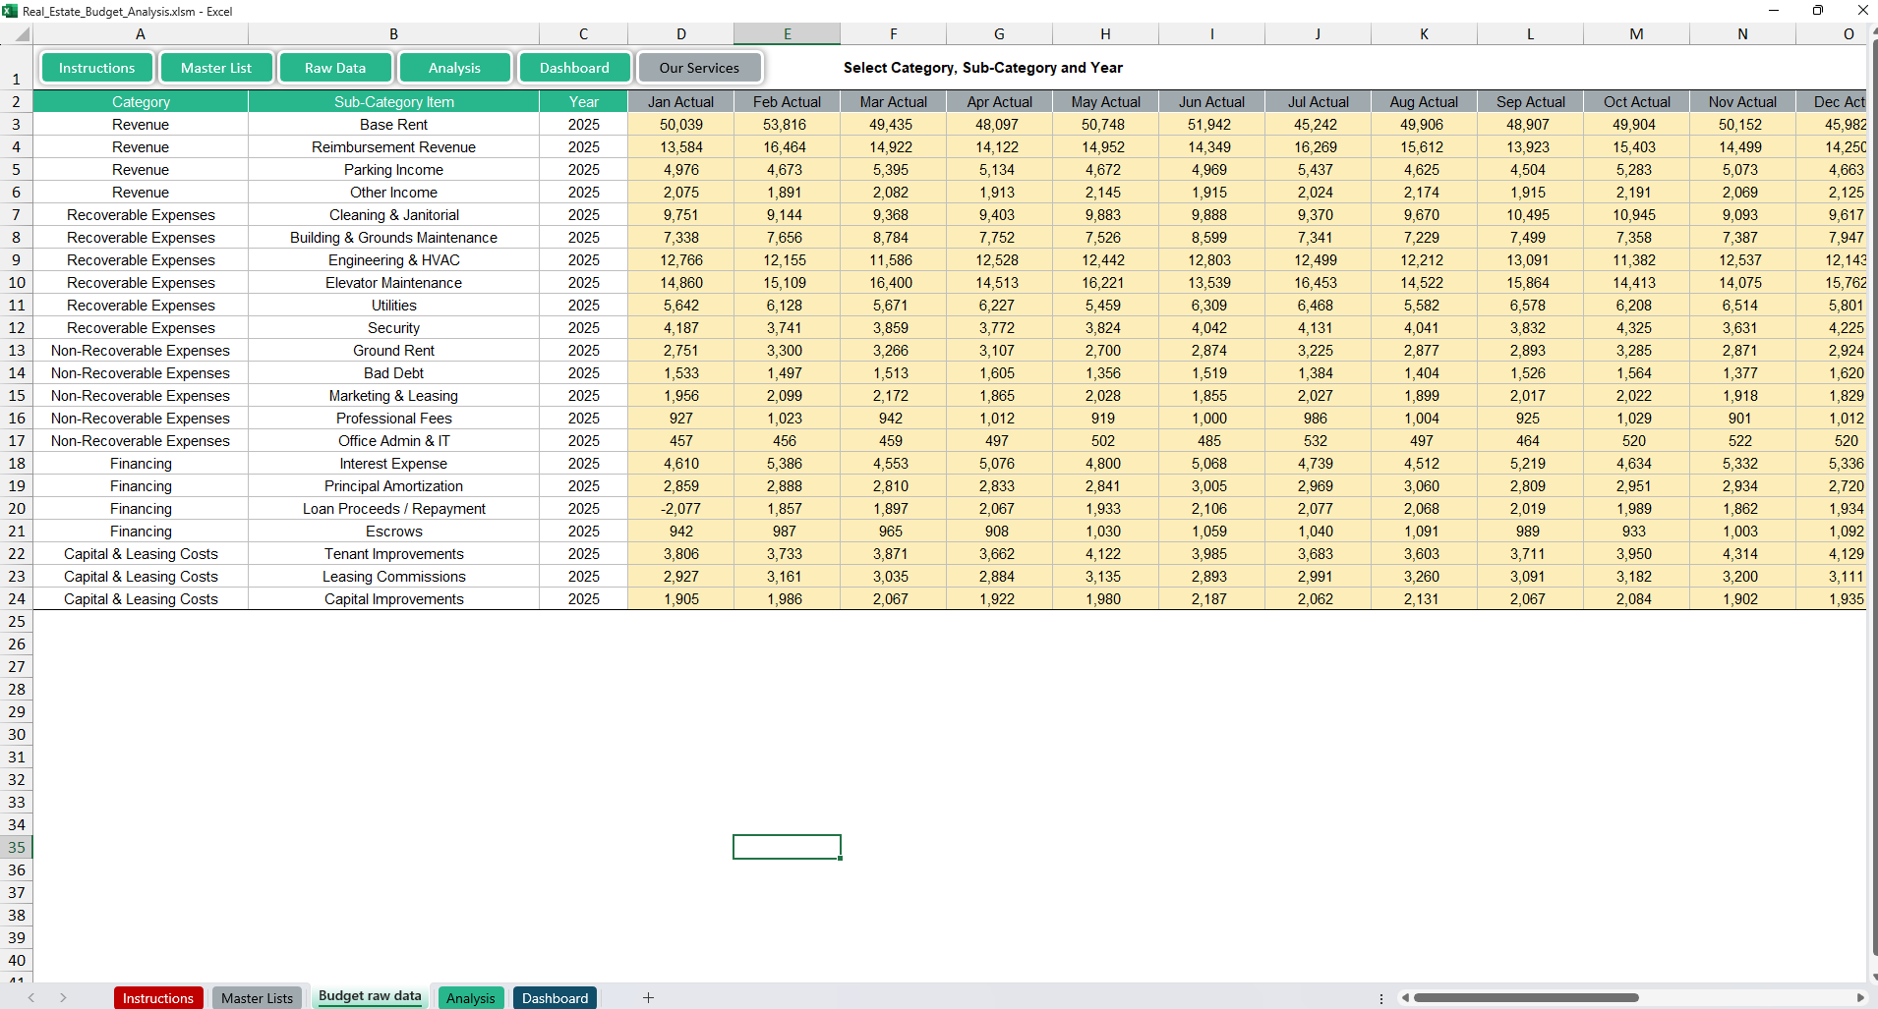Click the Excel application icon in title bar
The image size is (1878, 1009).
tap(10, 11)
